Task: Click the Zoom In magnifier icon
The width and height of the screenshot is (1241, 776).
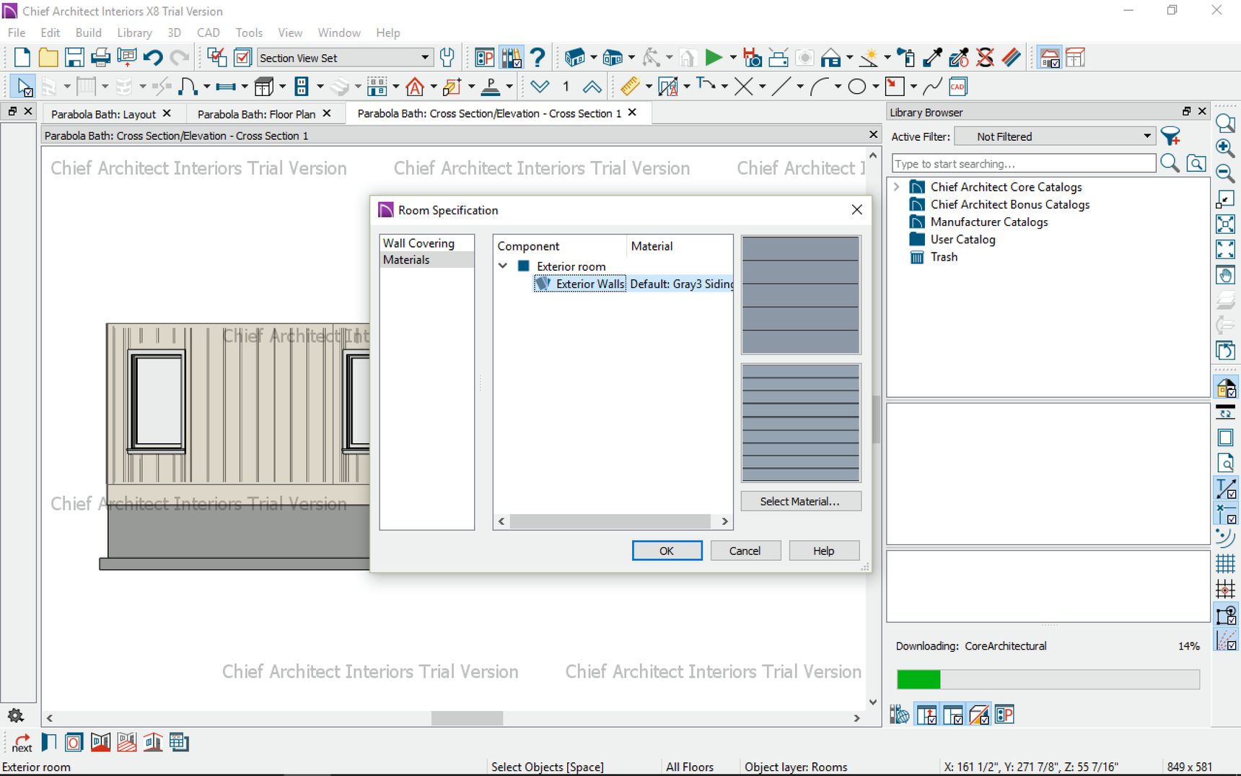Action: [x=1225, y=148]
